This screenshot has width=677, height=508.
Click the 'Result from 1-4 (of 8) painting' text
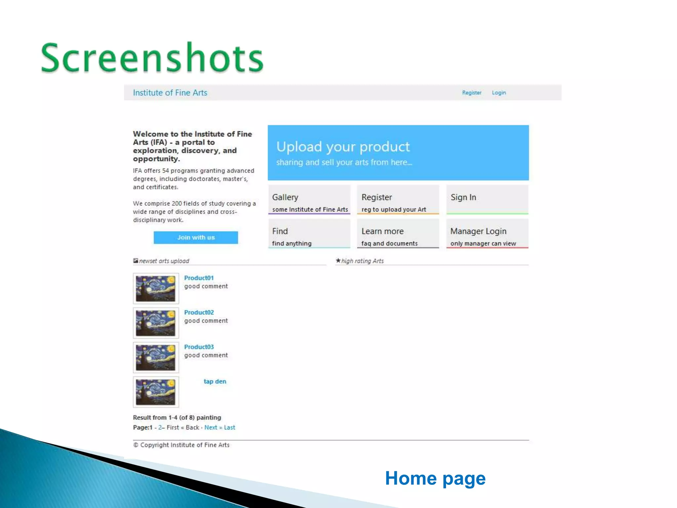[x=177, y=417]
